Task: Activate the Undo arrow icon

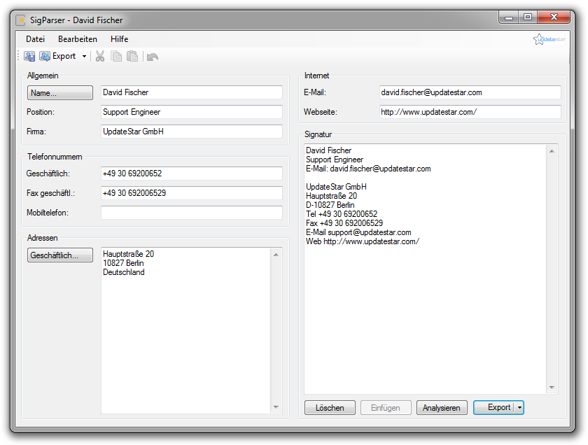Action: click(x=150, y=56)
